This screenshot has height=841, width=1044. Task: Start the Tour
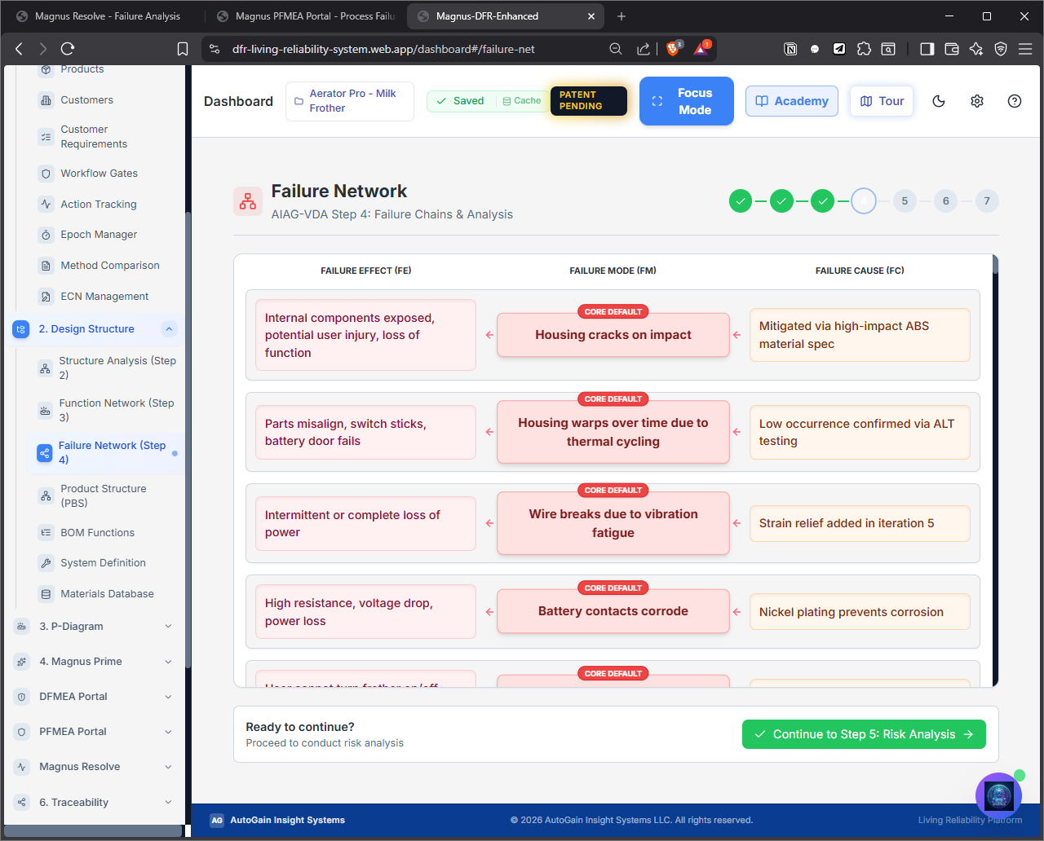pos(882,101)
